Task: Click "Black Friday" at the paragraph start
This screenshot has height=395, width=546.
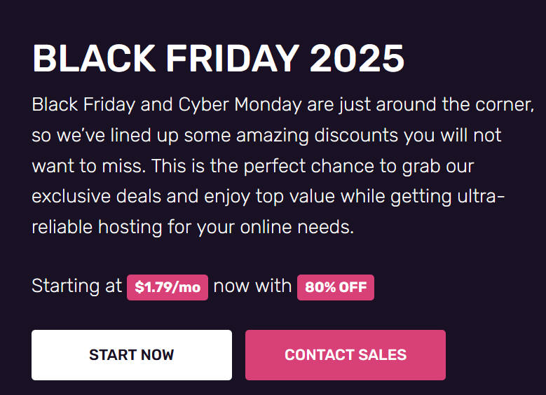Action: coord(77,106)
